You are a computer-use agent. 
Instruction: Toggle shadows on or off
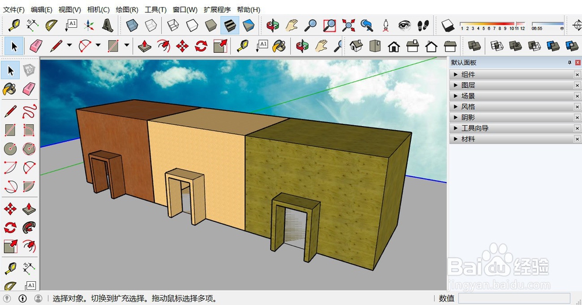coord(448,25)
